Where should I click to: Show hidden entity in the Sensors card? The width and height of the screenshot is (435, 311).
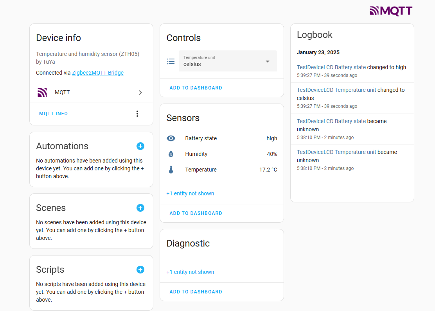[x=190, y=193]
